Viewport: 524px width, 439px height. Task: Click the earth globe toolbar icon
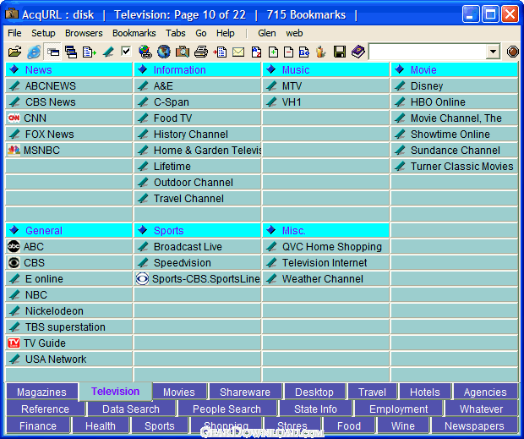(x=164, y=52)
